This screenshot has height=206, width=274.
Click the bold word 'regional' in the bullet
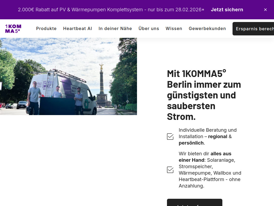218,137
